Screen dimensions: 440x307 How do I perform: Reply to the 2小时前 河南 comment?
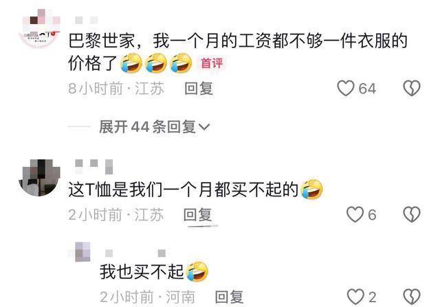pos(229,297)
